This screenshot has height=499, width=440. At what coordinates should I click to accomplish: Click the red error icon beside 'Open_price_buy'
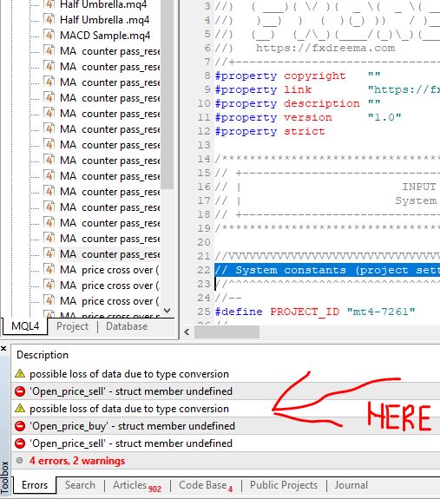(x=20, y=426)
